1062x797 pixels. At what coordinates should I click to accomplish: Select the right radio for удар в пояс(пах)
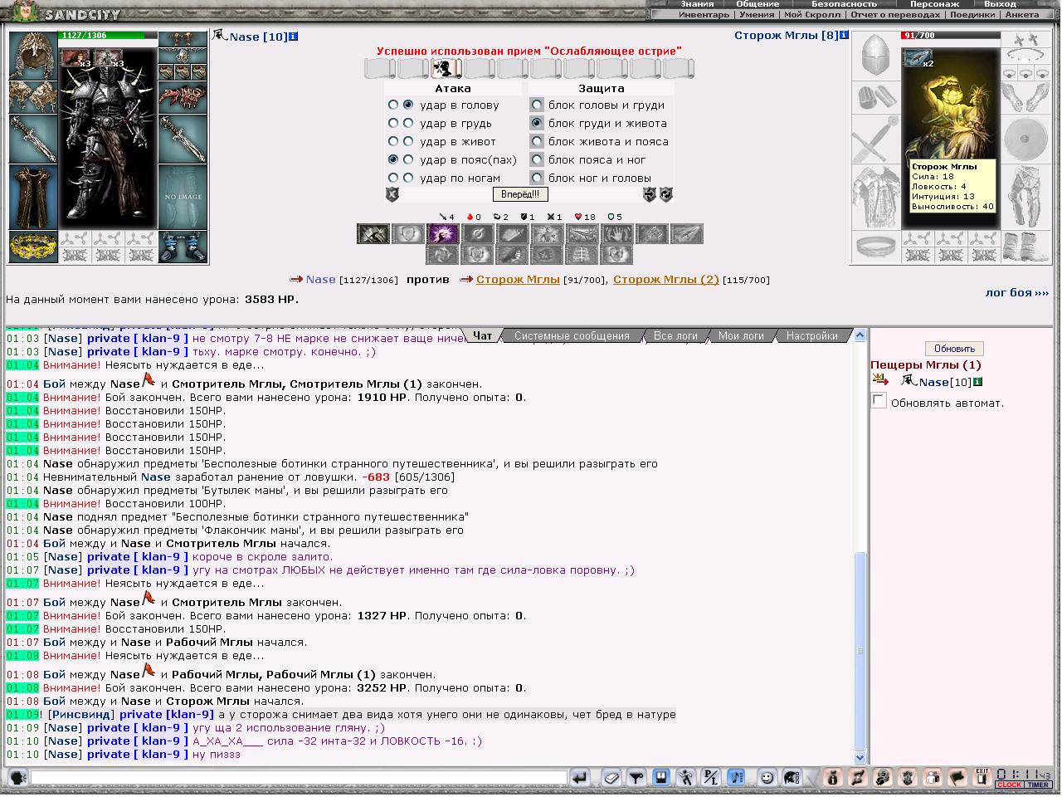[408, 159]
